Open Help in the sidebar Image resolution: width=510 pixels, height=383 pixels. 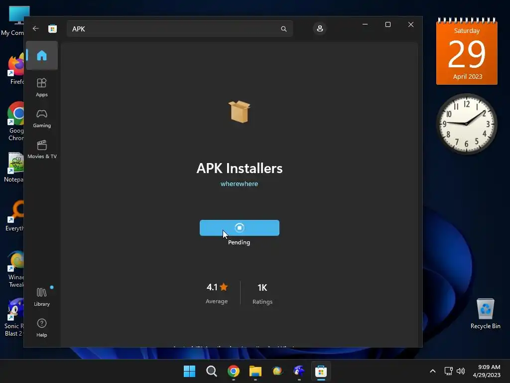point(42,328)
